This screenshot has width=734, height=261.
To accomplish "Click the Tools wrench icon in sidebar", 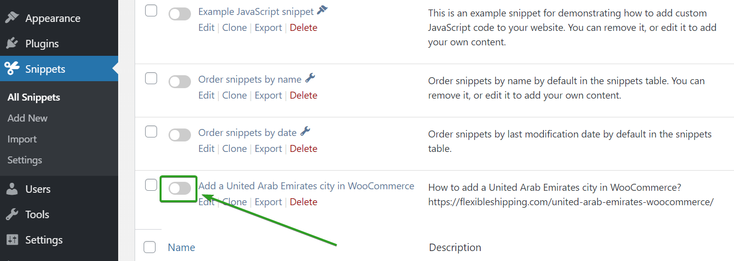I will pos(12,215).
